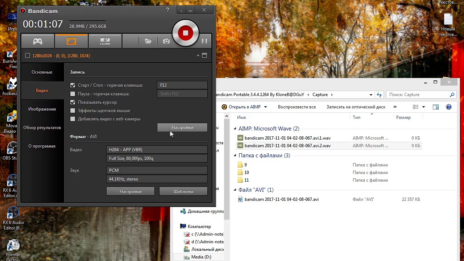Image resolution: width=464 pixels, height=261 pixels.
Task: Open the Основные tab
Action: click(x=42, y=72)
